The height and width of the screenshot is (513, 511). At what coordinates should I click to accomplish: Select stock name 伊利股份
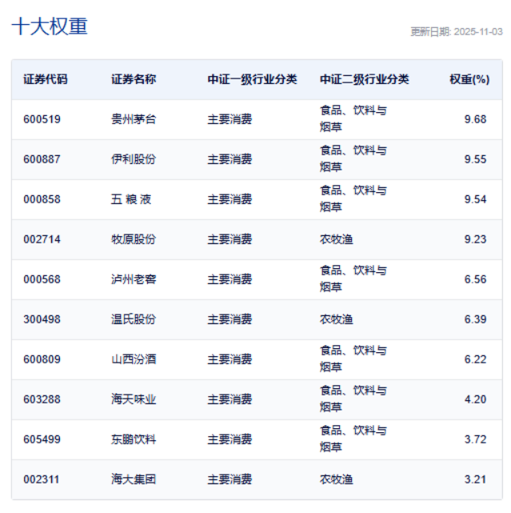point(134,159)
